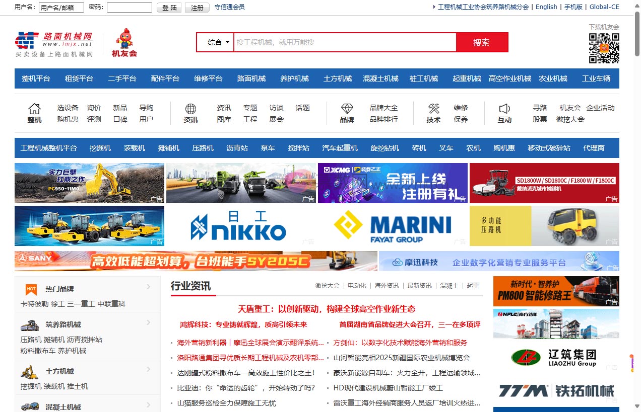The height and width of the screenshot is (412, 641).
Task: Click the 注册 register button
Action: point(197,7)
